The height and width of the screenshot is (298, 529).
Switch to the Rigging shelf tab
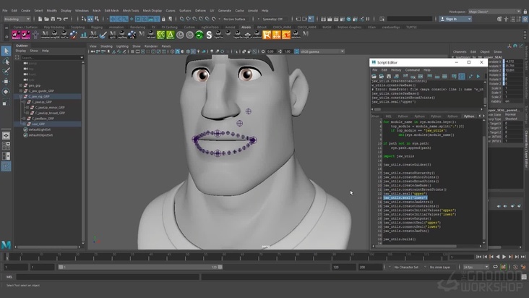click(96, 27)
